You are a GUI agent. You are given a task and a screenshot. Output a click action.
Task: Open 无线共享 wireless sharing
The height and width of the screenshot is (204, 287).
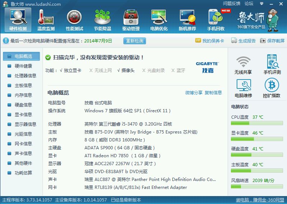click(x=243, y=65)
